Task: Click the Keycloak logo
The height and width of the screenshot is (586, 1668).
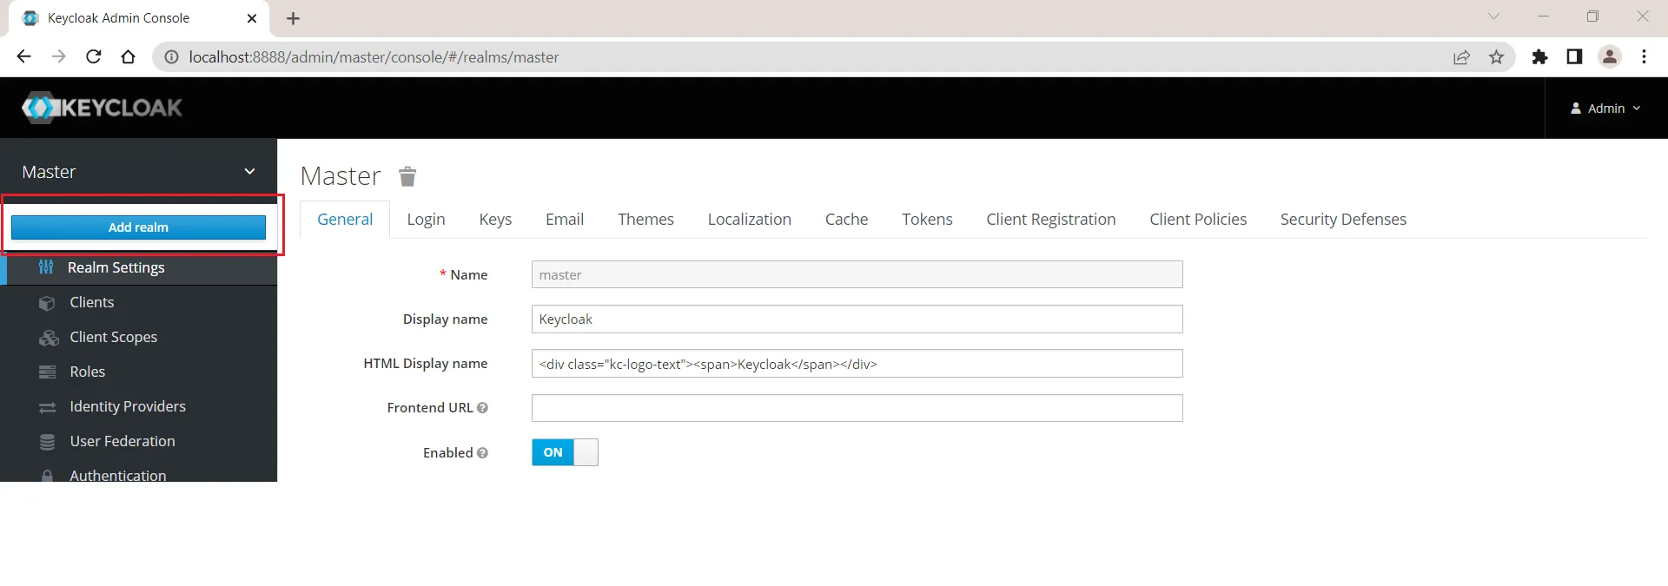Action: click(102, 108)
